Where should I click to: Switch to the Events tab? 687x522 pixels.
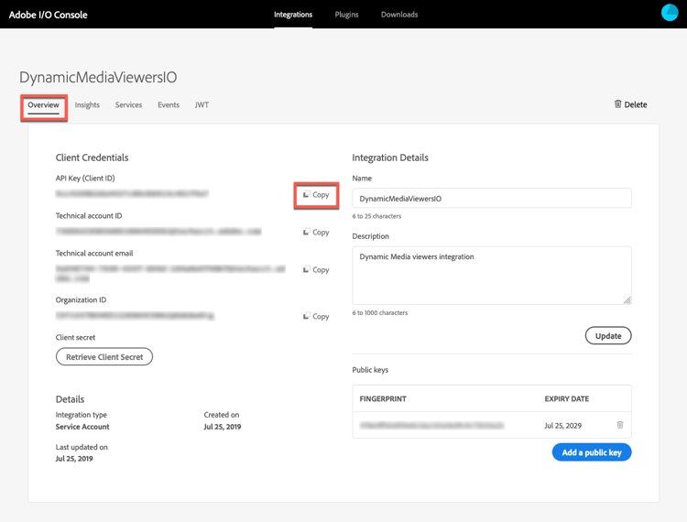click(x=169, y=105)
